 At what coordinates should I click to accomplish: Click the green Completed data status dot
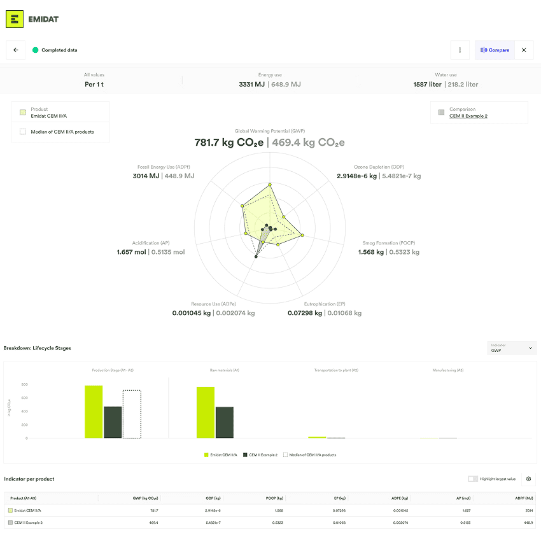coord(36,50)
